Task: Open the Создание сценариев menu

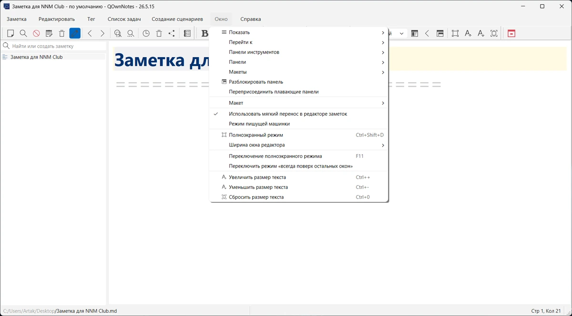Action: [x=177, y=19]
